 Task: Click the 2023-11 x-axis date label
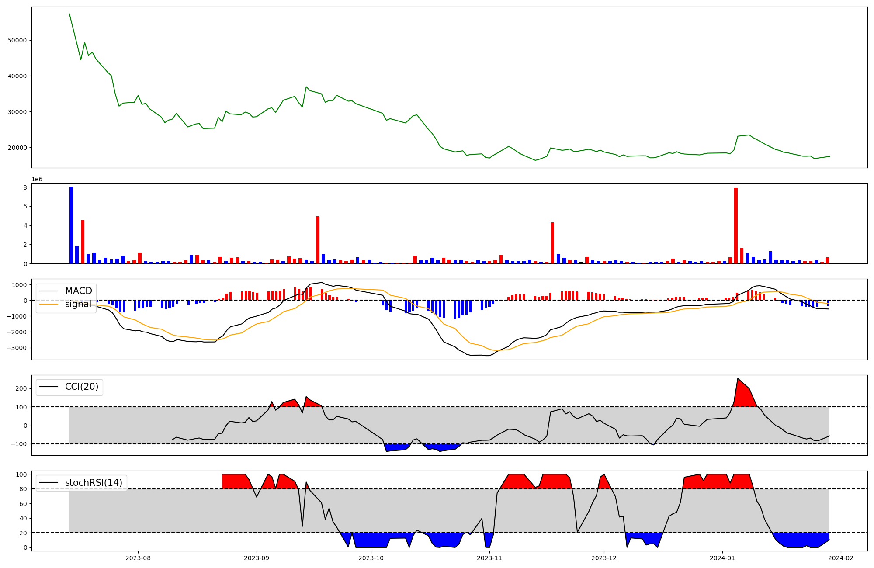[x=489, y=558]
